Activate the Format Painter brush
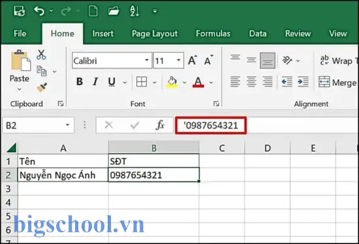Screen dimensions: 359x244 point(42,87)
